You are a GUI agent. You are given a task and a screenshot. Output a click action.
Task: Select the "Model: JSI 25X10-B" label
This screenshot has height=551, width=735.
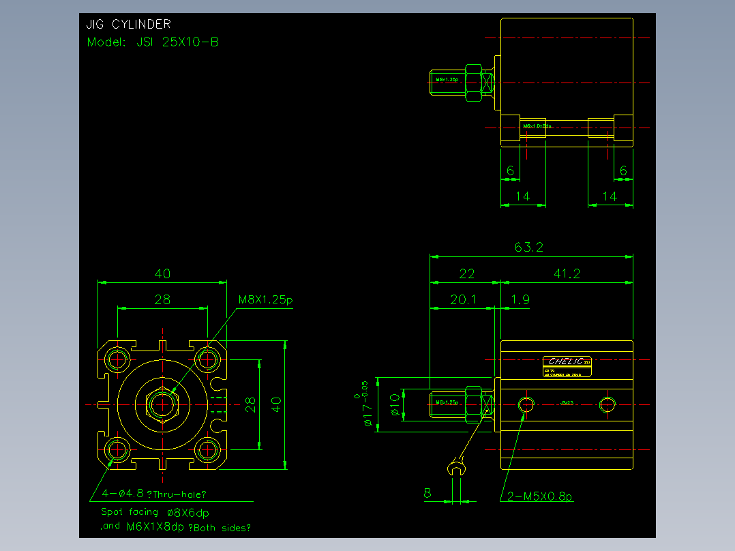153,42
